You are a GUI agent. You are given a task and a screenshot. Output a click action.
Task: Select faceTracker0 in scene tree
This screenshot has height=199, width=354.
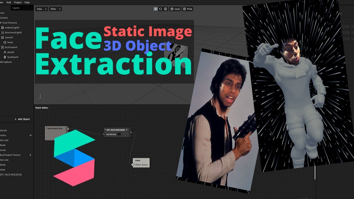point(11,47)
